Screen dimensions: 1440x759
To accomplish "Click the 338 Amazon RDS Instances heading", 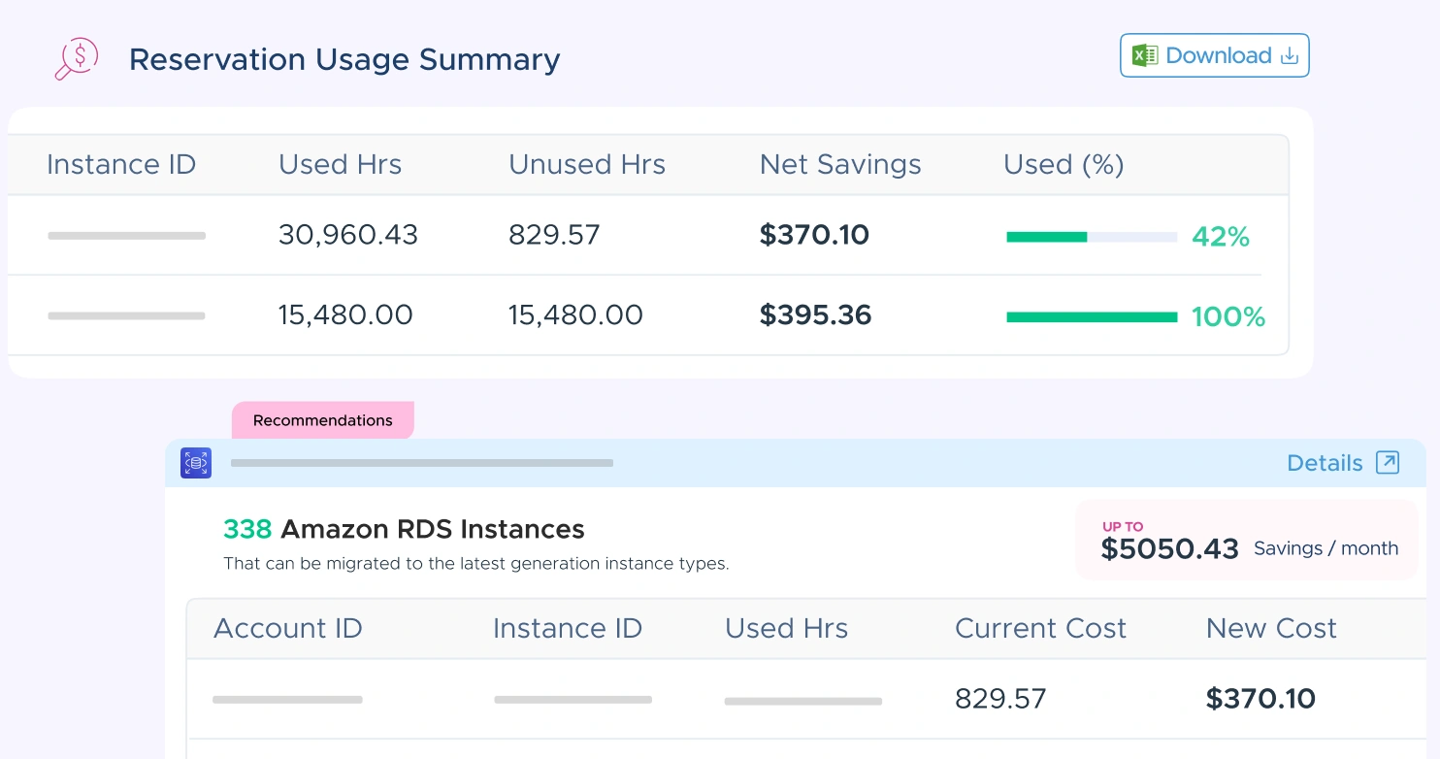I will (x=404, y=529).
